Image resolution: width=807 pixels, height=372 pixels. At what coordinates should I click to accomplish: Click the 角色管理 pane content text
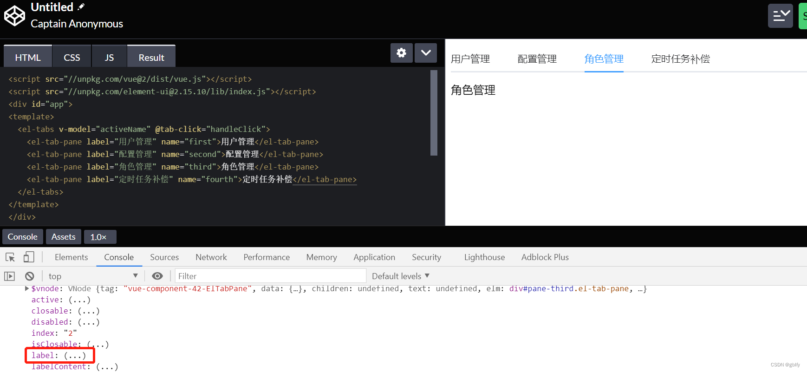473,90
